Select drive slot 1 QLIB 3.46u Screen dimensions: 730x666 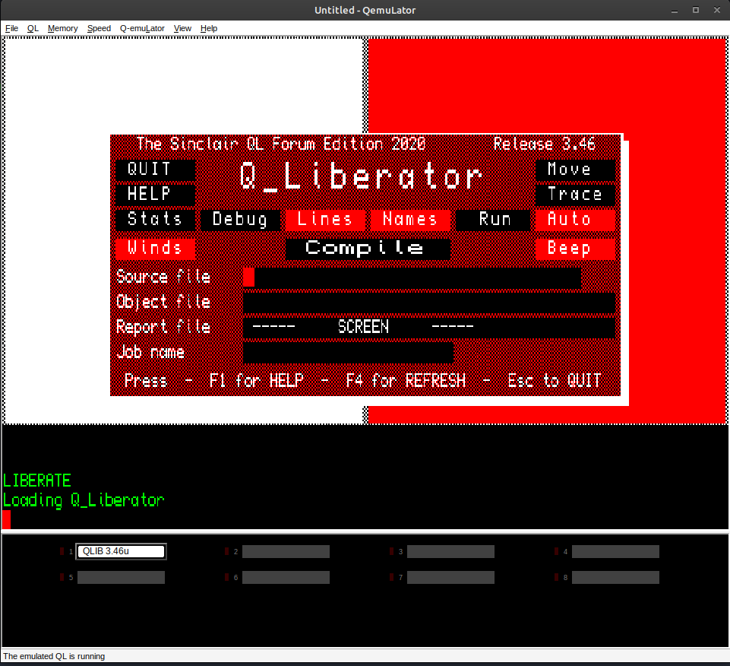click(121, 551)
